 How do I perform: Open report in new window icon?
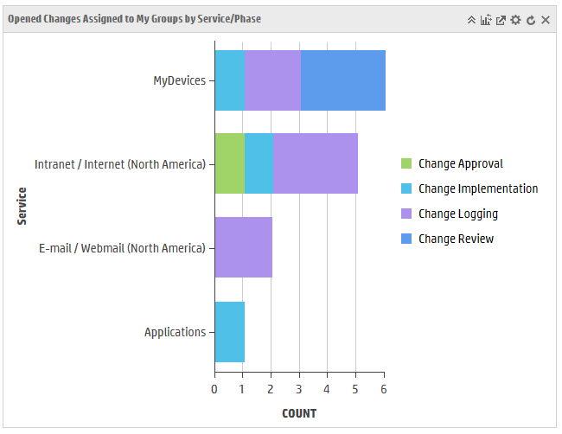pyautogui.click(x=501, y=20)
